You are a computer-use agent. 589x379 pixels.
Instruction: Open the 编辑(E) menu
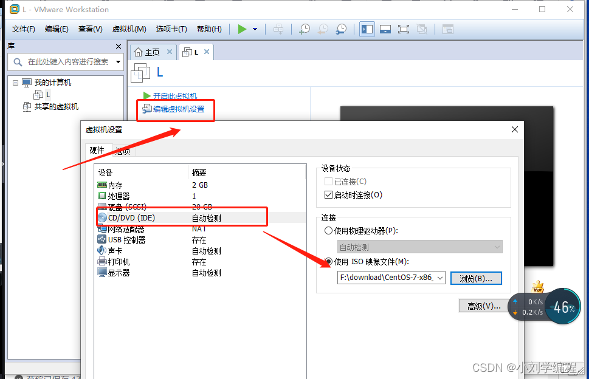57,29
